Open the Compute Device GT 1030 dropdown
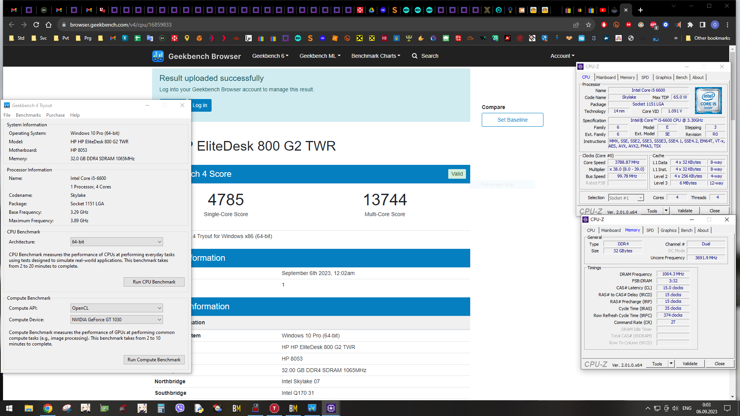The height and width of the screenshot is (416, 740). 117,320
